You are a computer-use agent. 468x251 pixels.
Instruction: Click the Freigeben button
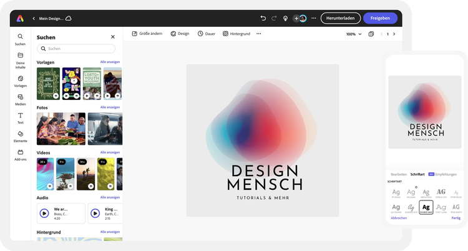[380, 18]
